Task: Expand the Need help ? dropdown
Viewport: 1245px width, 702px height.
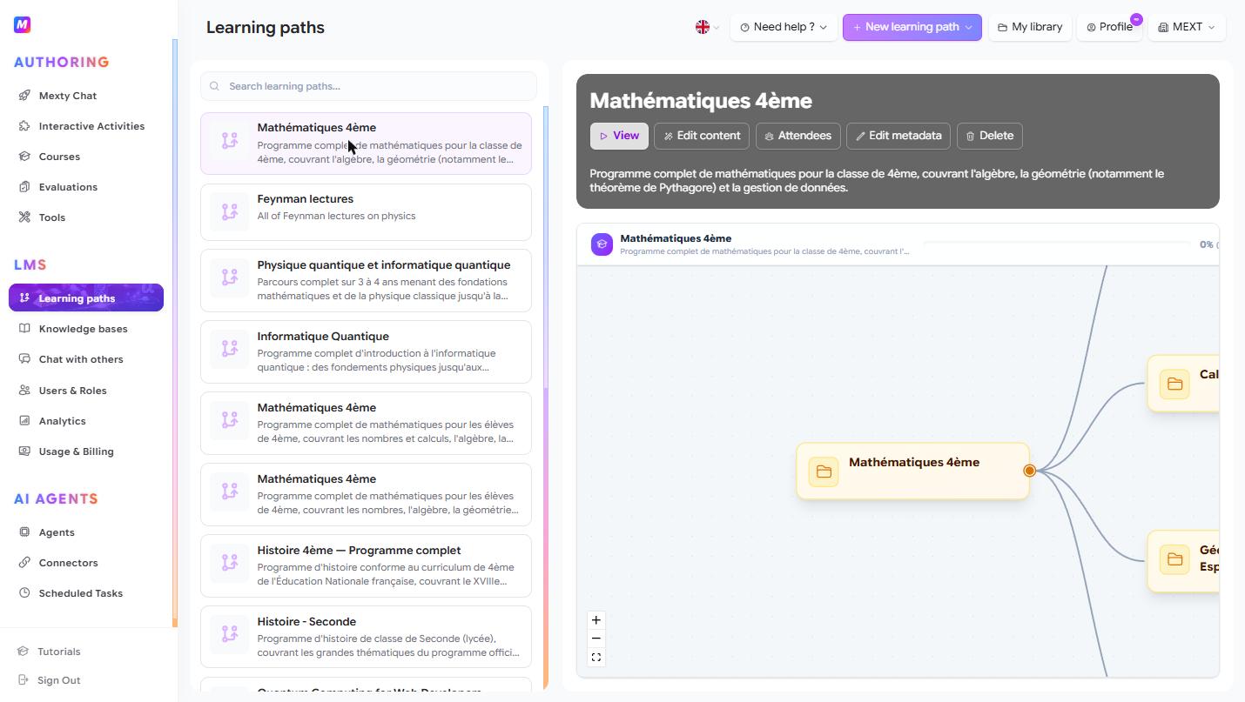Action: (x=783, y=27)
